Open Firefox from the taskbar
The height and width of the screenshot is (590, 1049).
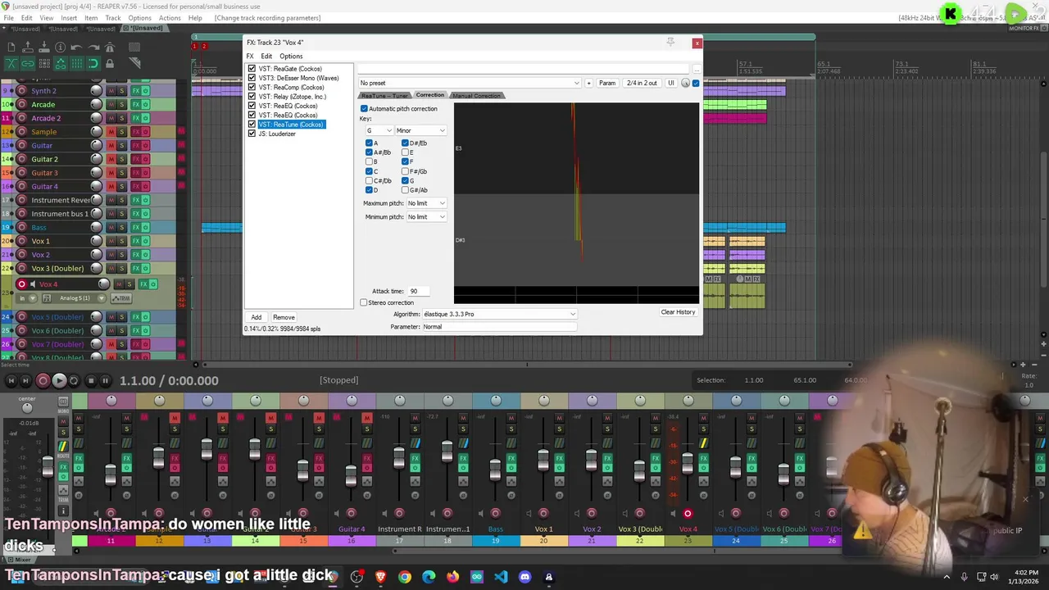[453, 577]
